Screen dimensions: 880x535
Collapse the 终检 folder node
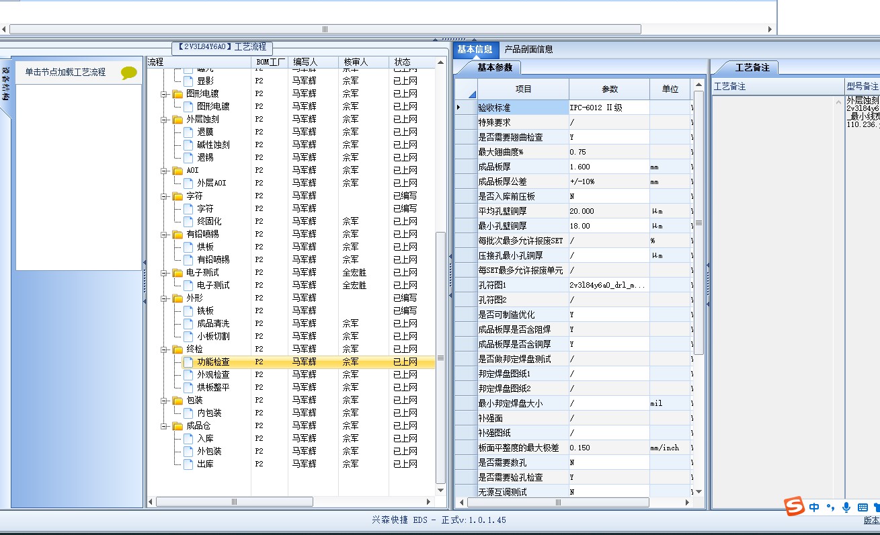point(164,349)
